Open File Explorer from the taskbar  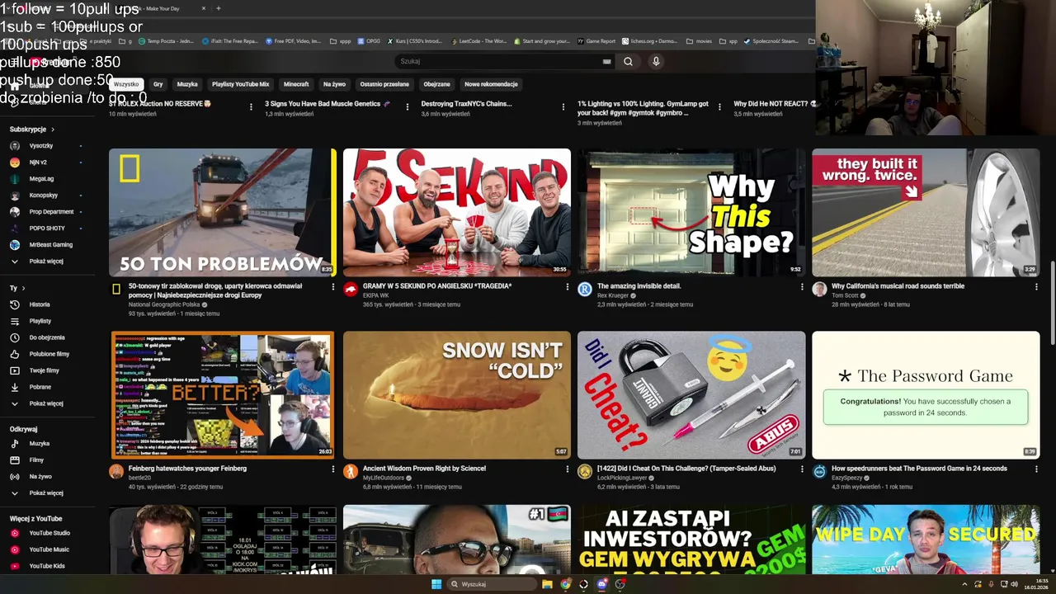(546, 584)
